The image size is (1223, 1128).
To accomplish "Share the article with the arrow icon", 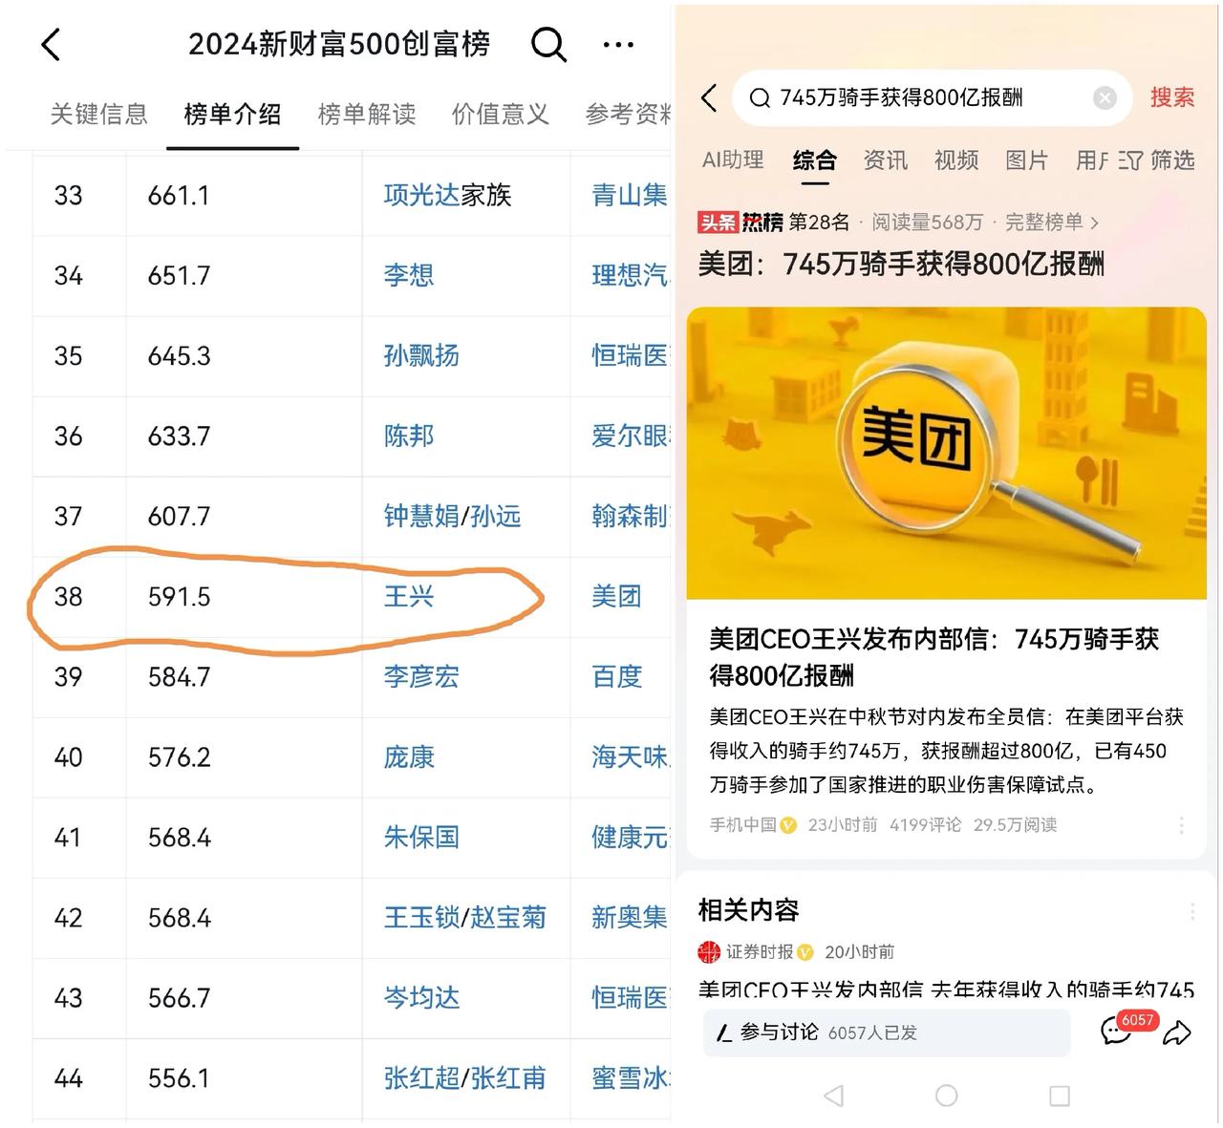I will 1177,1032.
